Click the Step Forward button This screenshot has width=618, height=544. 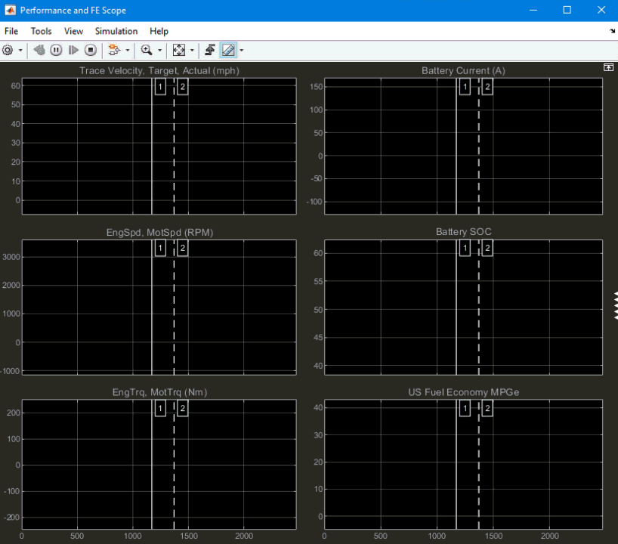coord(73,51)
